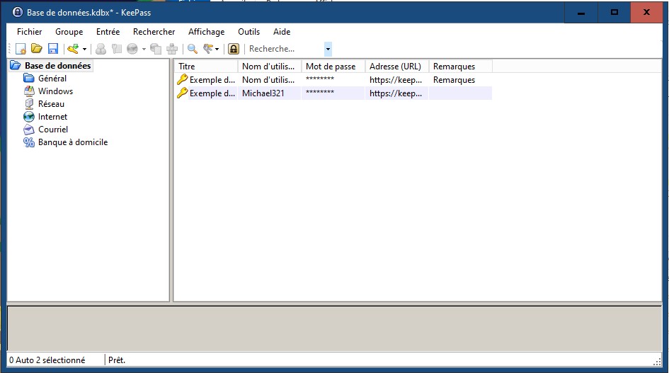Click the window resize grip in status bar
This screenshot has height=373, width=669.
coord(657,362)
